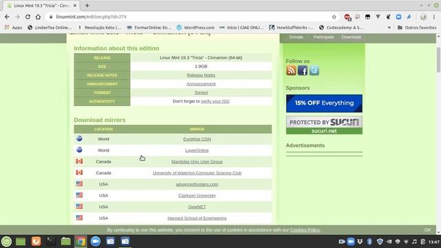This screenshot has height=248, width=441.
Task: Follow the verify your ISO link
Action: pos(215,101)
